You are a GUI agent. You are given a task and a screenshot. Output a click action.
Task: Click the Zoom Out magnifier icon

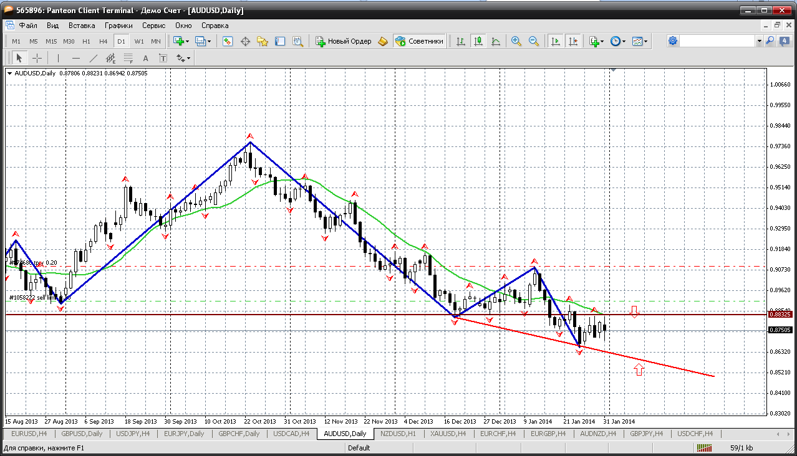pos(534,41)
